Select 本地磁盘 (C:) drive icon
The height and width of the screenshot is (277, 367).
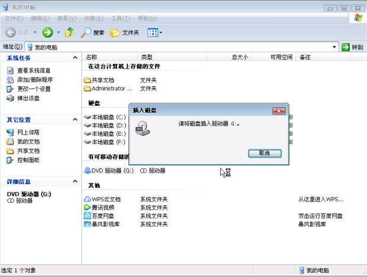(x=87, y=117)
